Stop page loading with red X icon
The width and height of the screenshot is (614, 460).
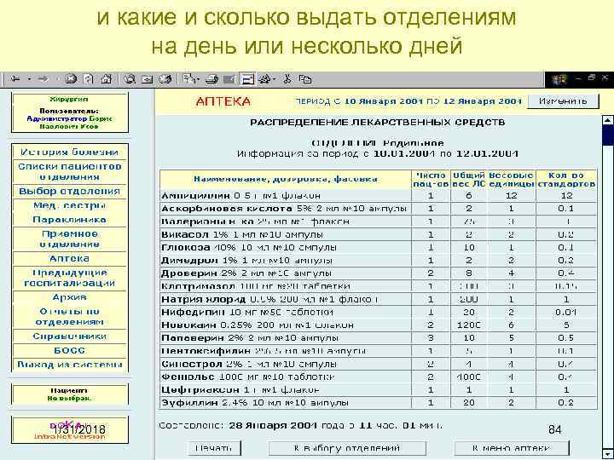(x=71, y=79)
